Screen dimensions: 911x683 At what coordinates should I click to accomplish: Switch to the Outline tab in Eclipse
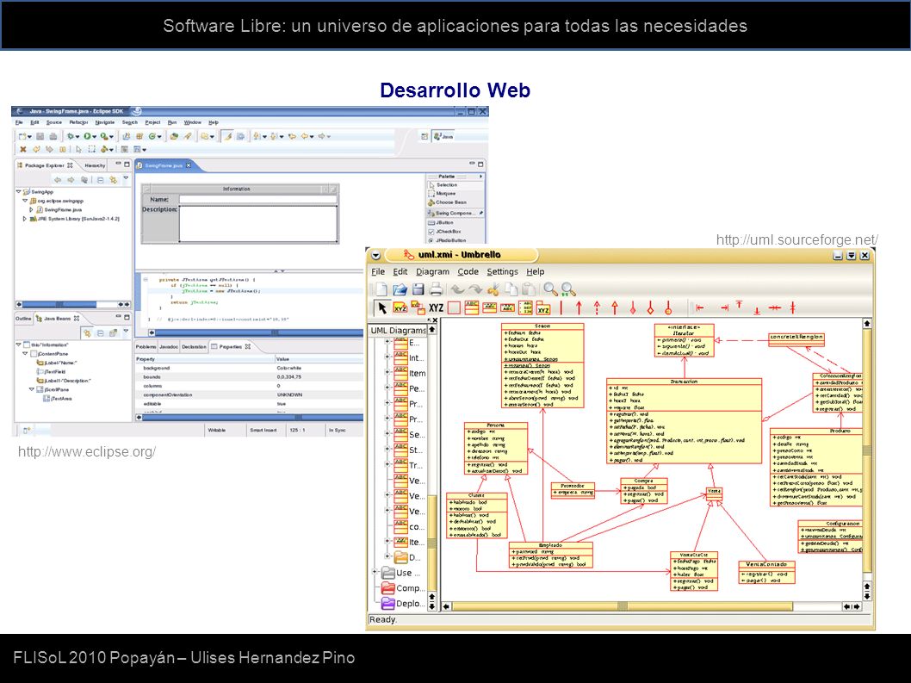tap(23, 319)
